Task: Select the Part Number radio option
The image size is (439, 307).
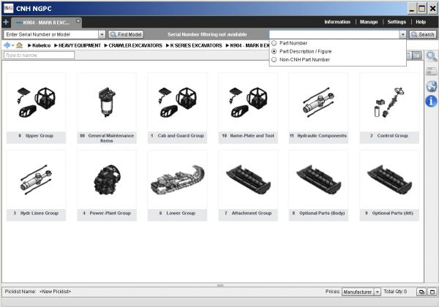Action: pyautogui.click(x=274, y=43)
